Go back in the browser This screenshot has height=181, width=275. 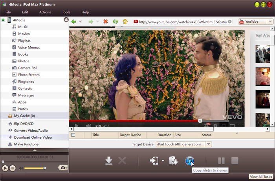coord(74,22)
